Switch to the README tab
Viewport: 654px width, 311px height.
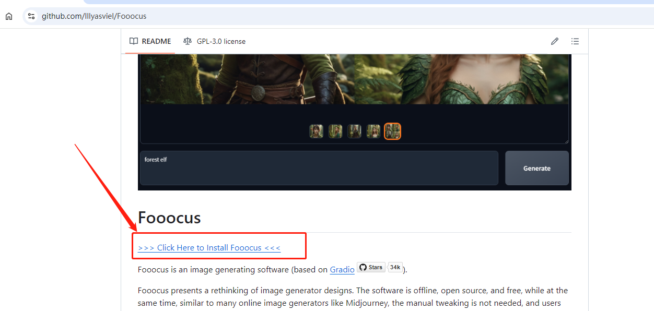150,41
